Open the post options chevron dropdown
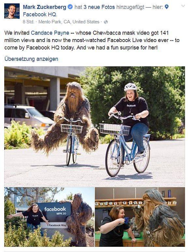The height and width of the screenshot is (252, 189). click(183, 6)
